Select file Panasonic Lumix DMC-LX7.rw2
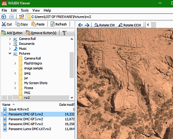 (30, 129)
